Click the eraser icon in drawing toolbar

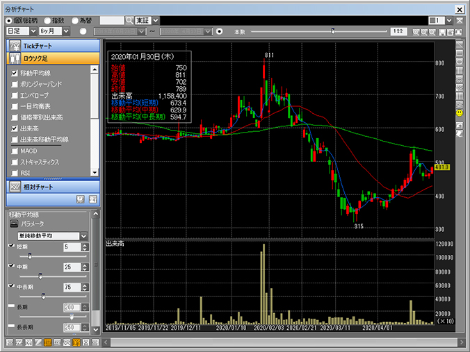pyautogui.click(x=459, y=133)
